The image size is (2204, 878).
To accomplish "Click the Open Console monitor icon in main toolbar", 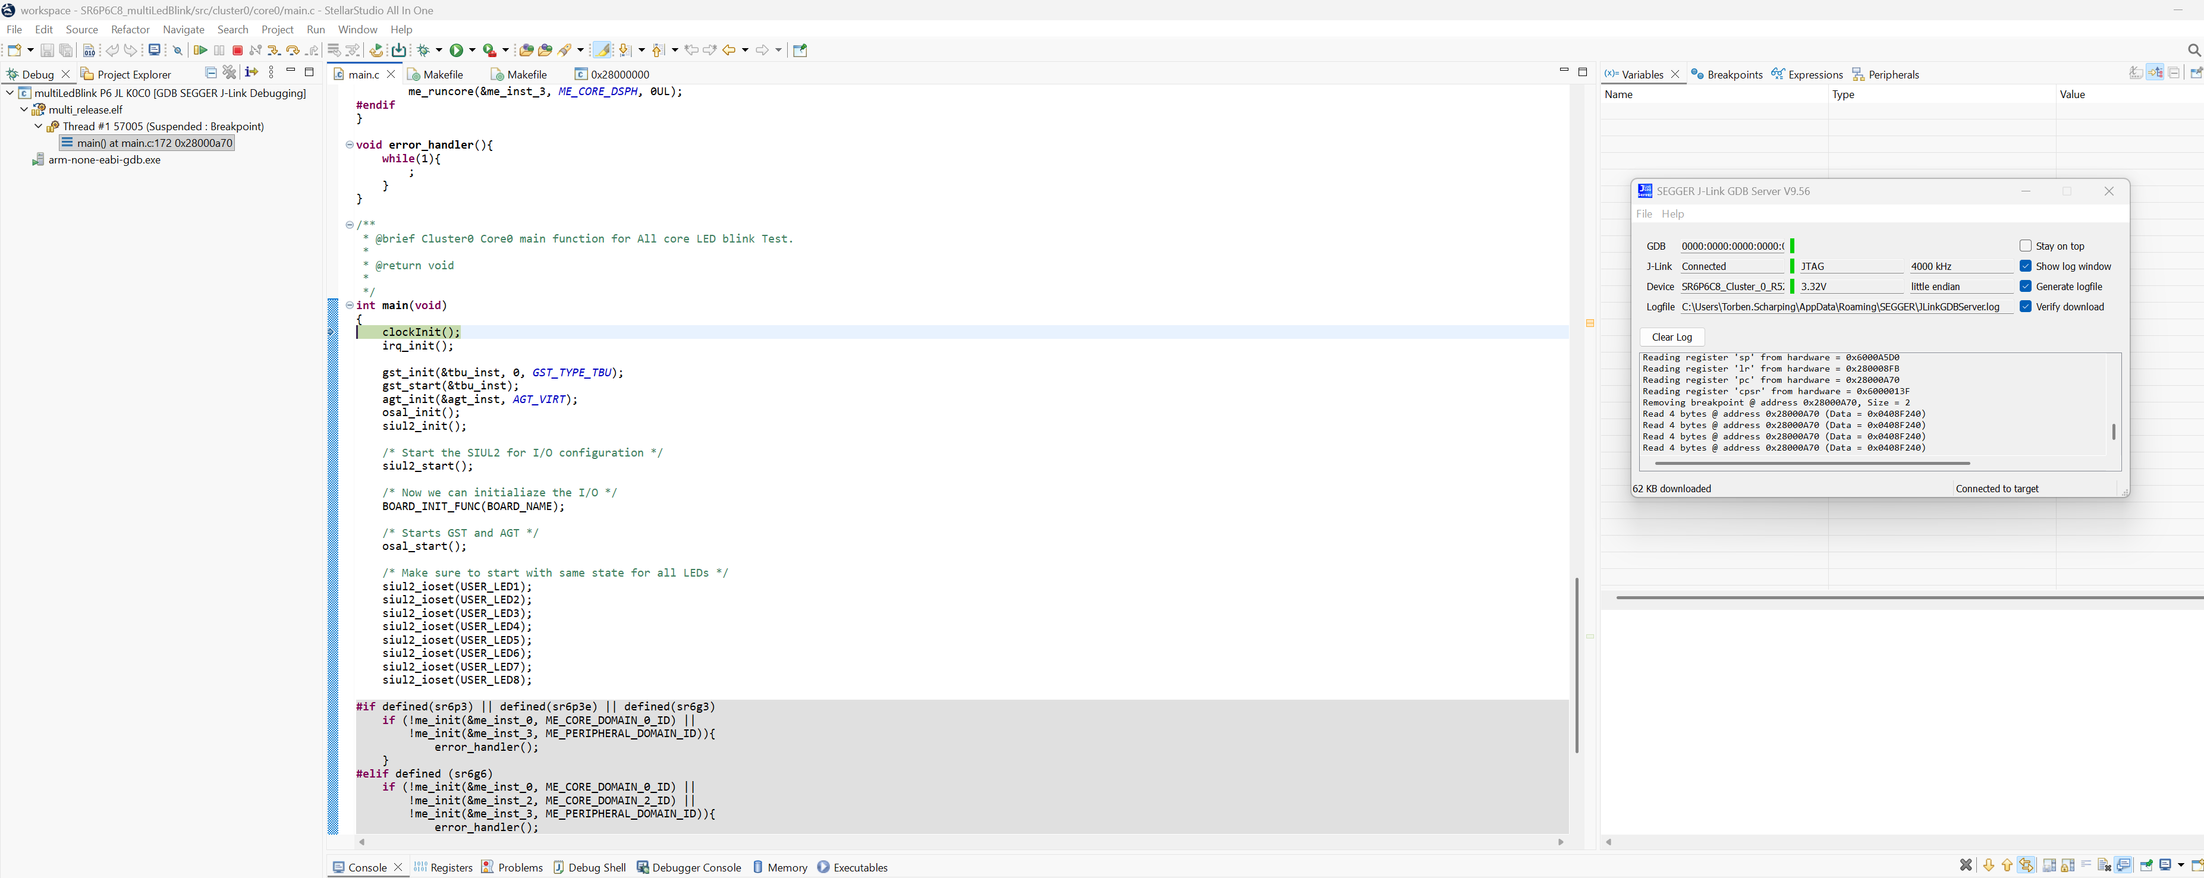I will coord(155,51).
